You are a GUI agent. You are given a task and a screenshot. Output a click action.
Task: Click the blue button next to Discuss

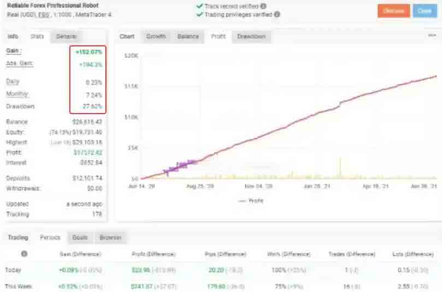[x=425, y=10]
